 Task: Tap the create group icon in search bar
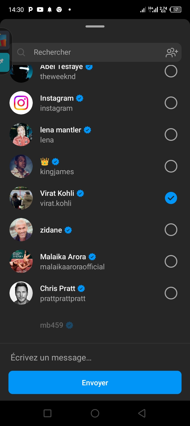(172, 52)
